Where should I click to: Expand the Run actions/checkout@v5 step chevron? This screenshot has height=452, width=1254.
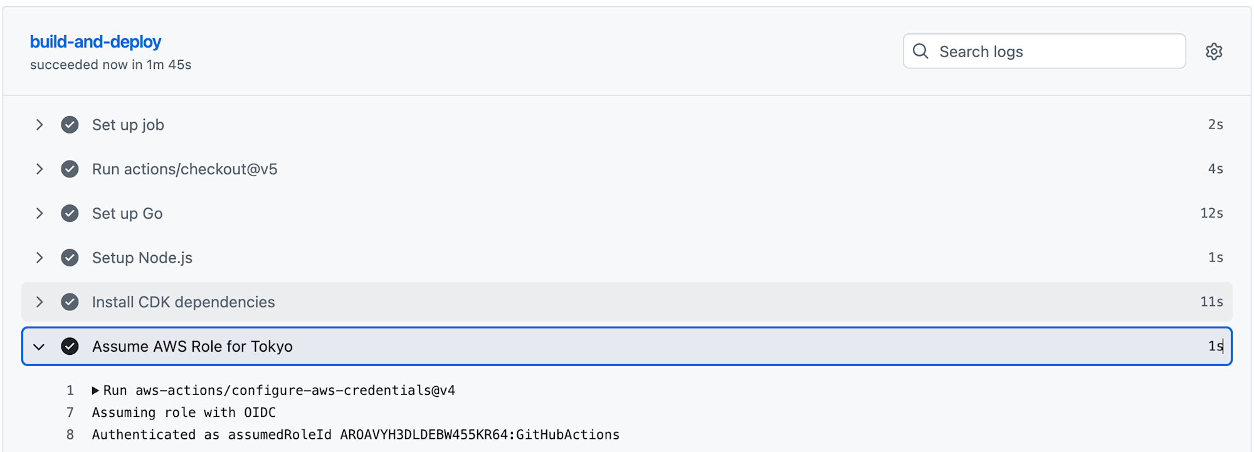click(x=40, y=169)
